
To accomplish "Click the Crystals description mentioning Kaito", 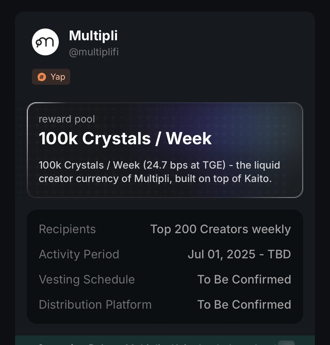I will 159,172.
